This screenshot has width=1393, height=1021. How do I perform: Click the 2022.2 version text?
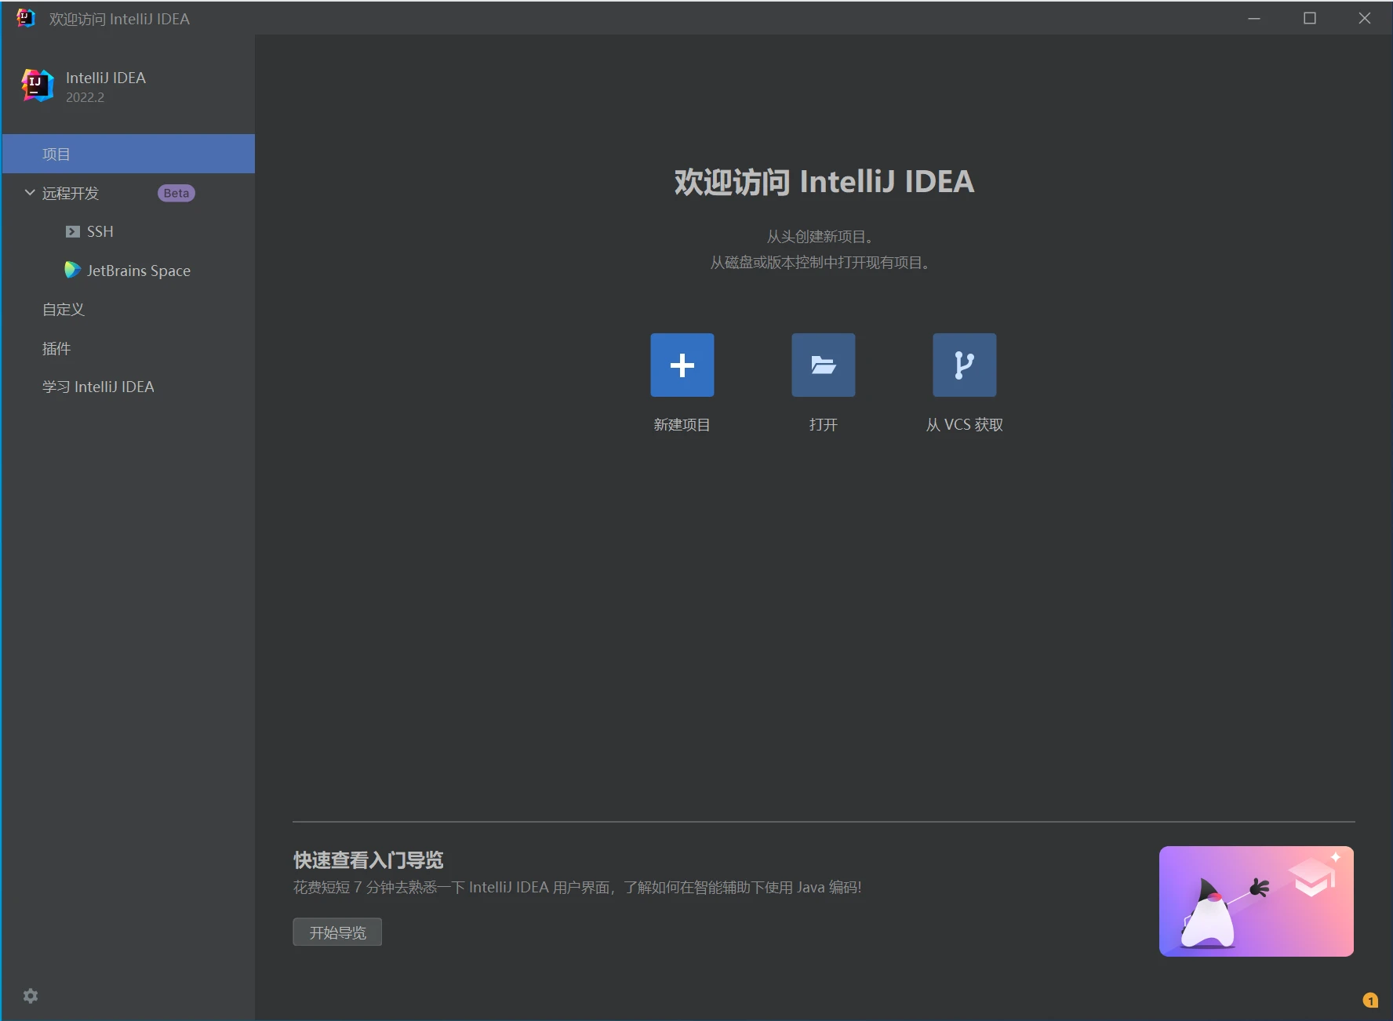85,97
